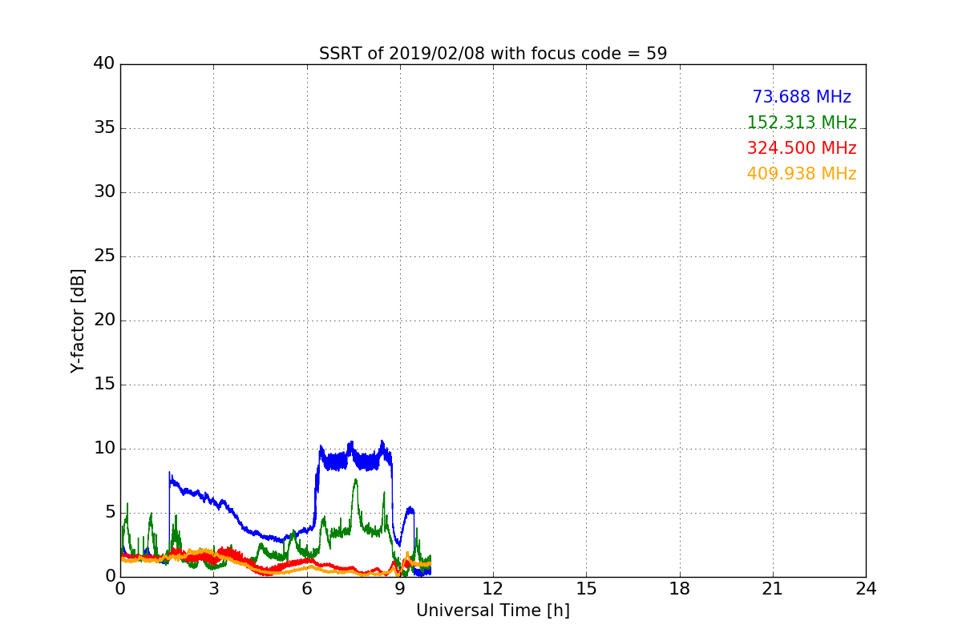Click the 324.500 MHz legend label

[x=802, y=148]
